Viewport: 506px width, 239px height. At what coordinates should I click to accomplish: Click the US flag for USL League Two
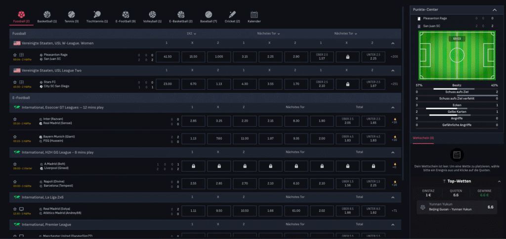[x=17, y=70]
